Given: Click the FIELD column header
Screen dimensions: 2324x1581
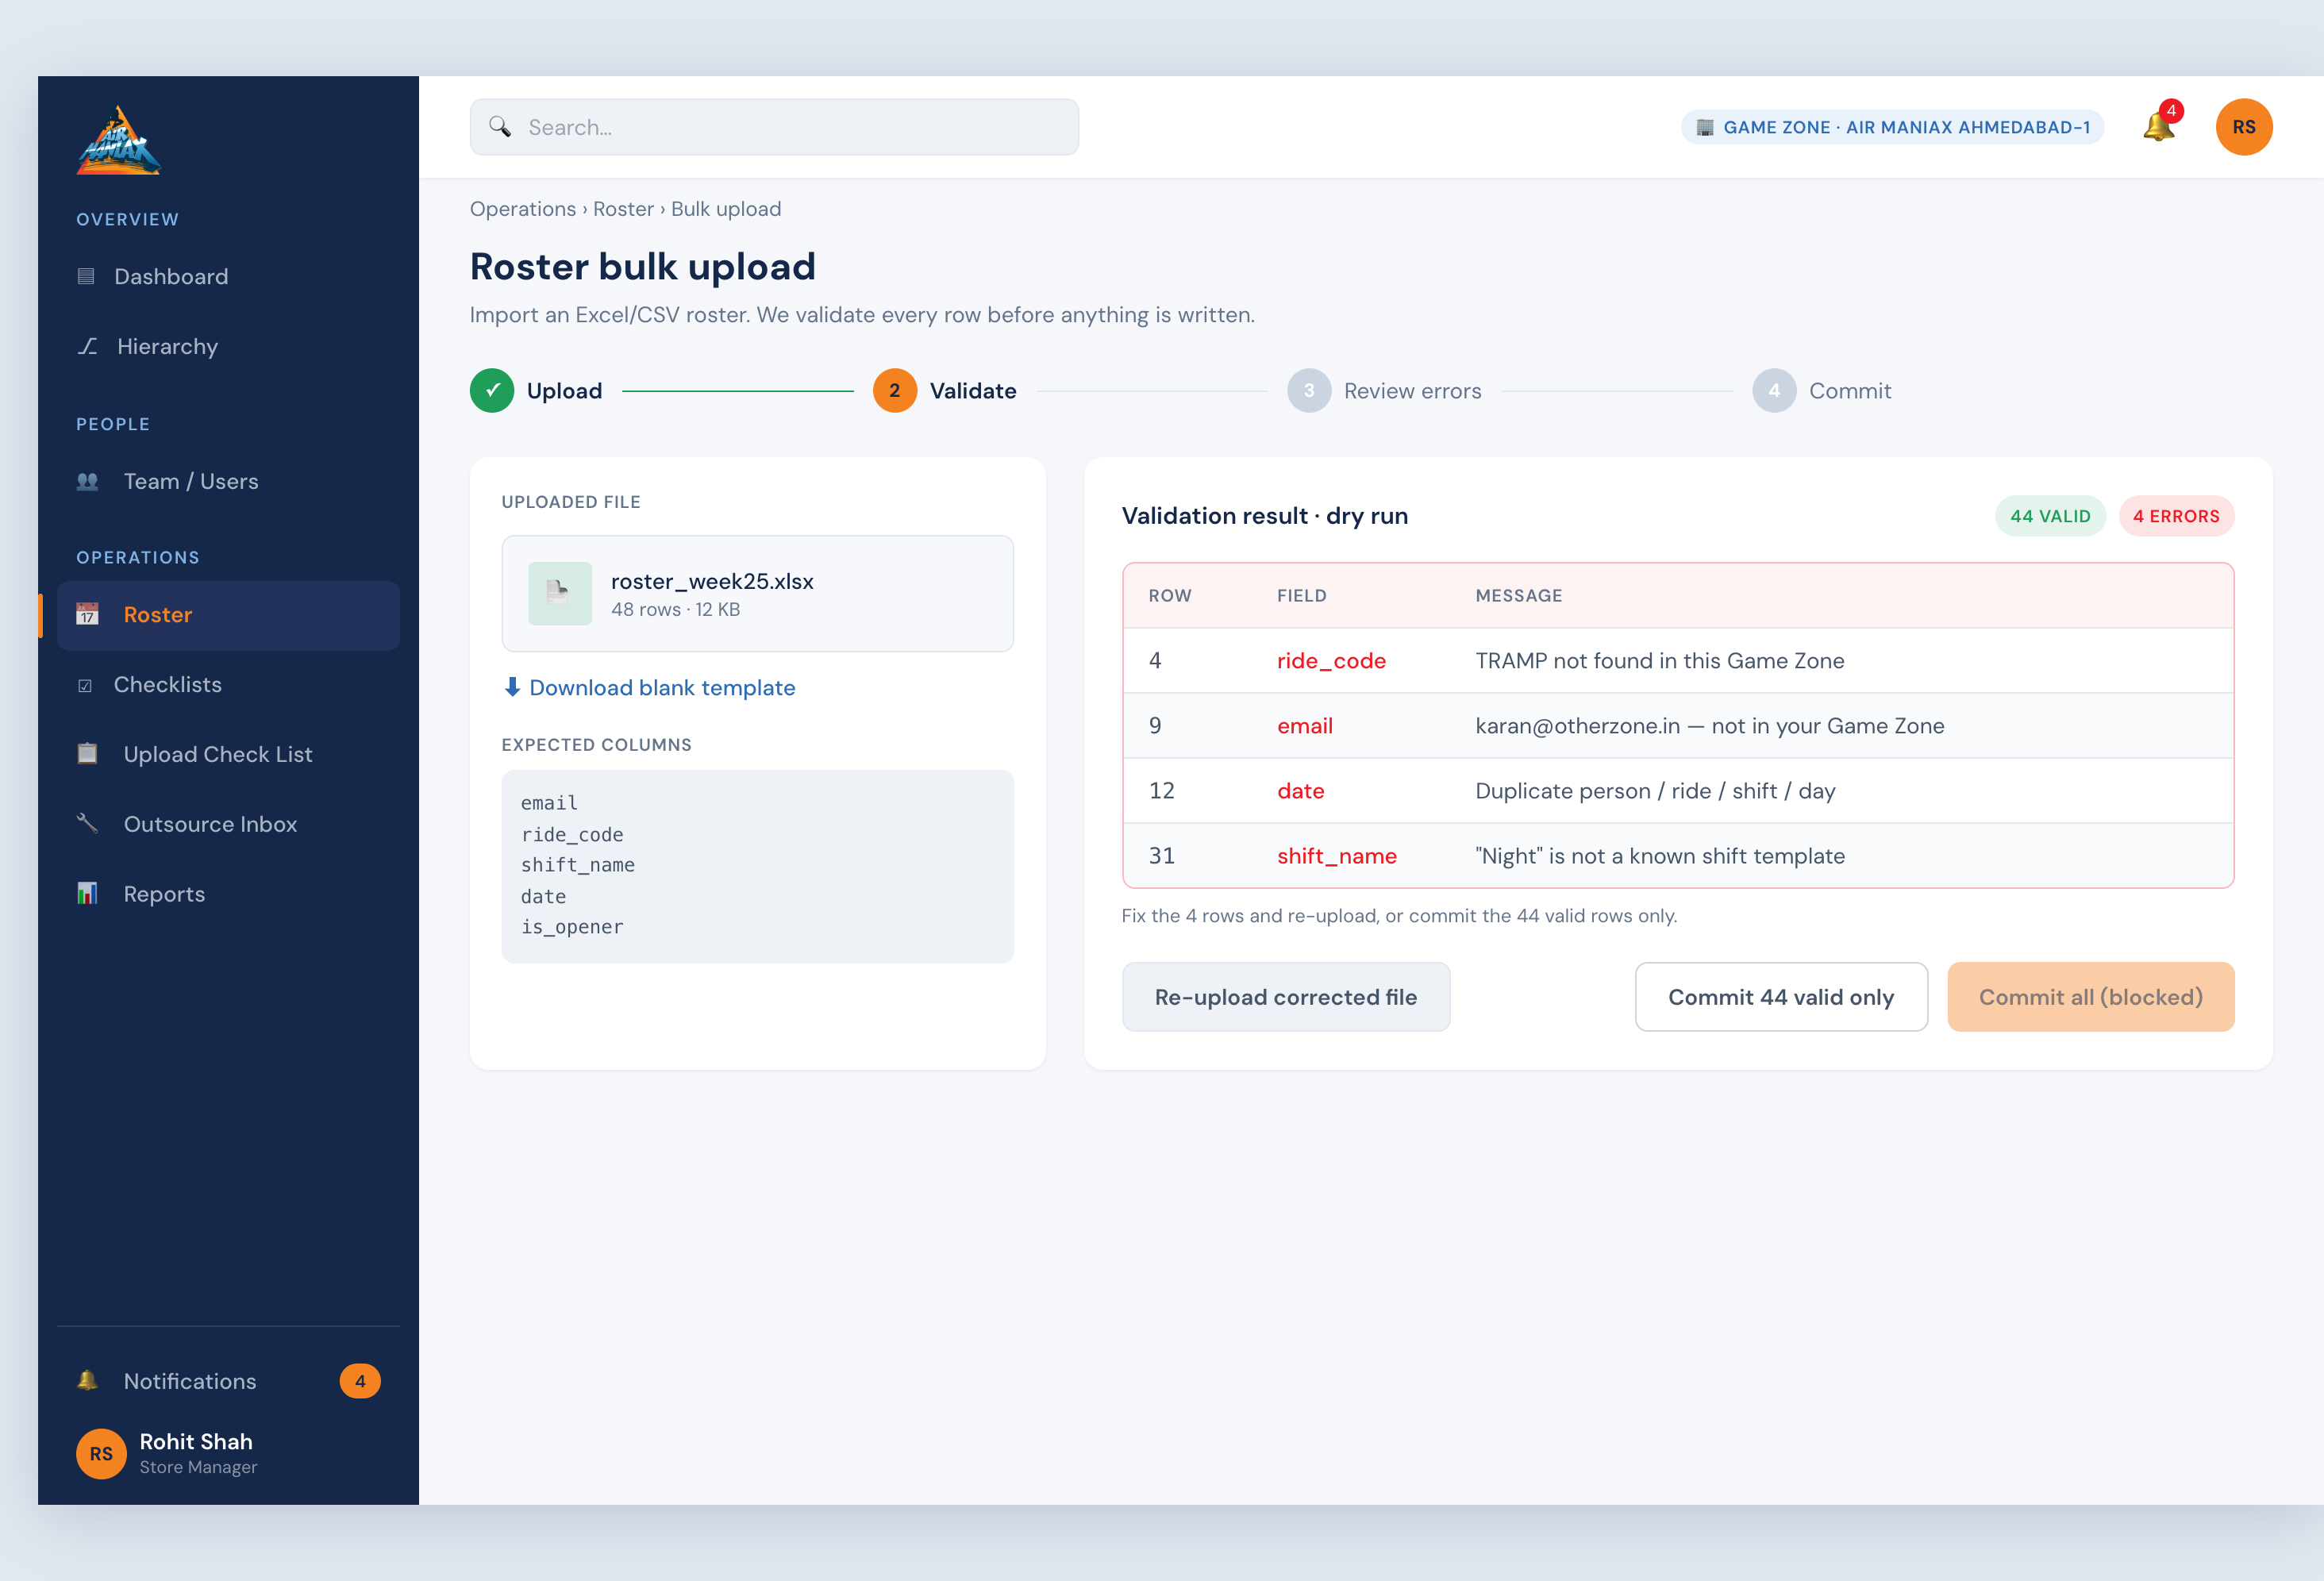Looking at the screenshot, I should (1302, 595).
